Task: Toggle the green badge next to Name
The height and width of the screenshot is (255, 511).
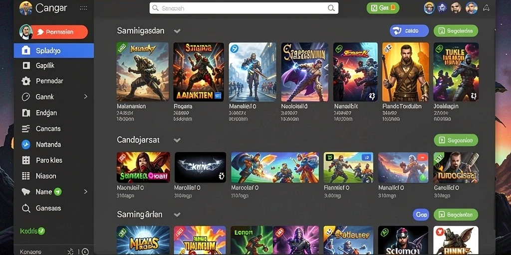Action: [x=58, y=192]
